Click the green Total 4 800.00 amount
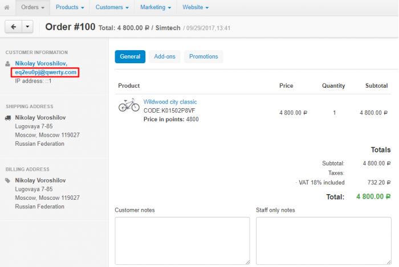Image resolution: width=399 pixels, height=267 pixels. click(373, 196)
